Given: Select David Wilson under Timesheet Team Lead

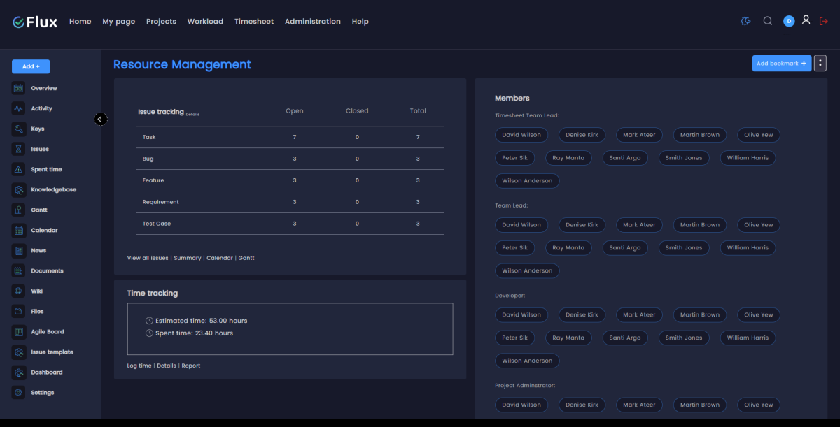Looking at the screenshot, I should click(521, 134).
